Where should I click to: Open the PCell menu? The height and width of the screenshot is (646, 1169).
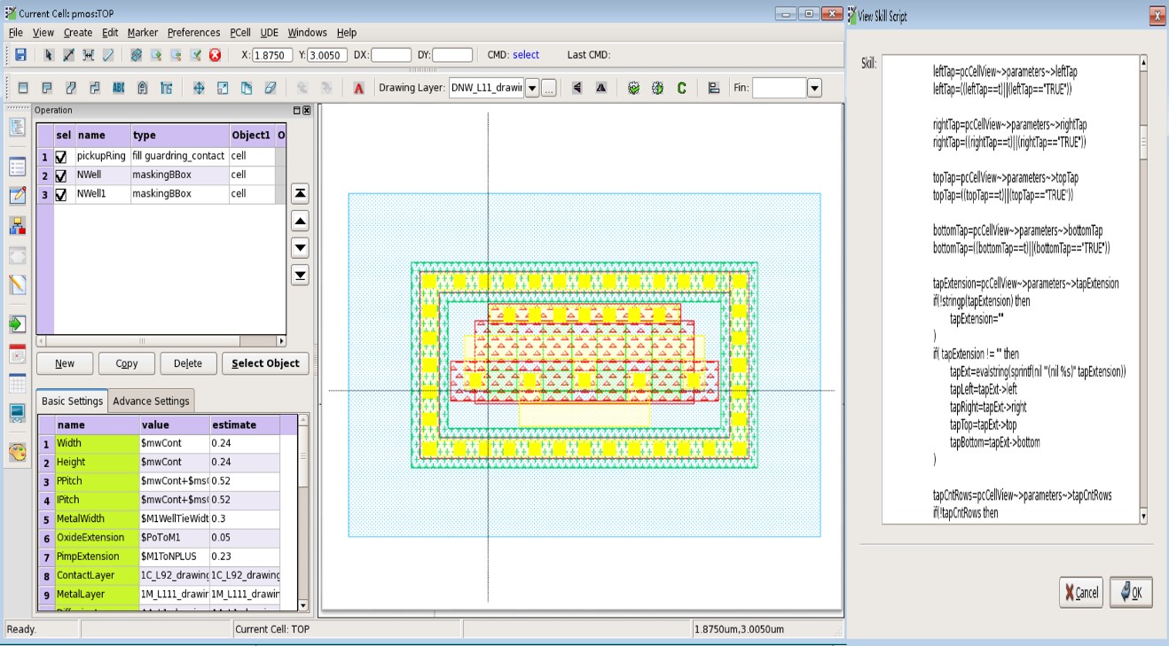point(239,33)
